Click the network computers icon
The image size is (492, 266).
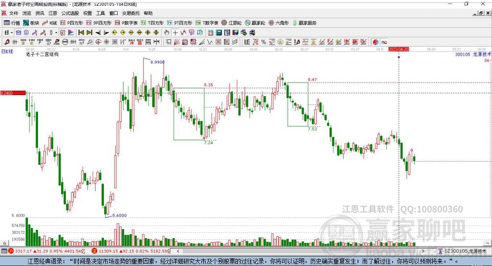pyautogui.click(x=244, y=33)
